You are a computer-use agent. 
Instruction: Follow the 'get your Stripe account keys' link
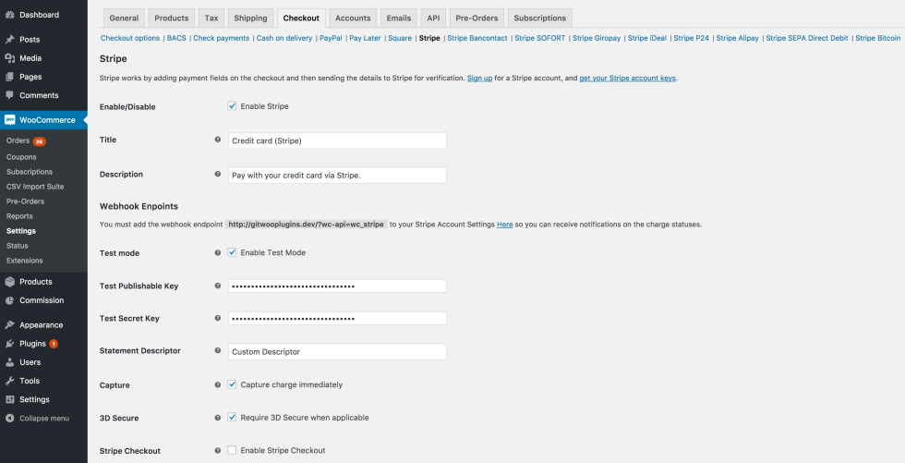tap(627, 78)
